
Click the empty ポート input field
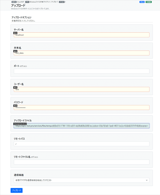82,71
